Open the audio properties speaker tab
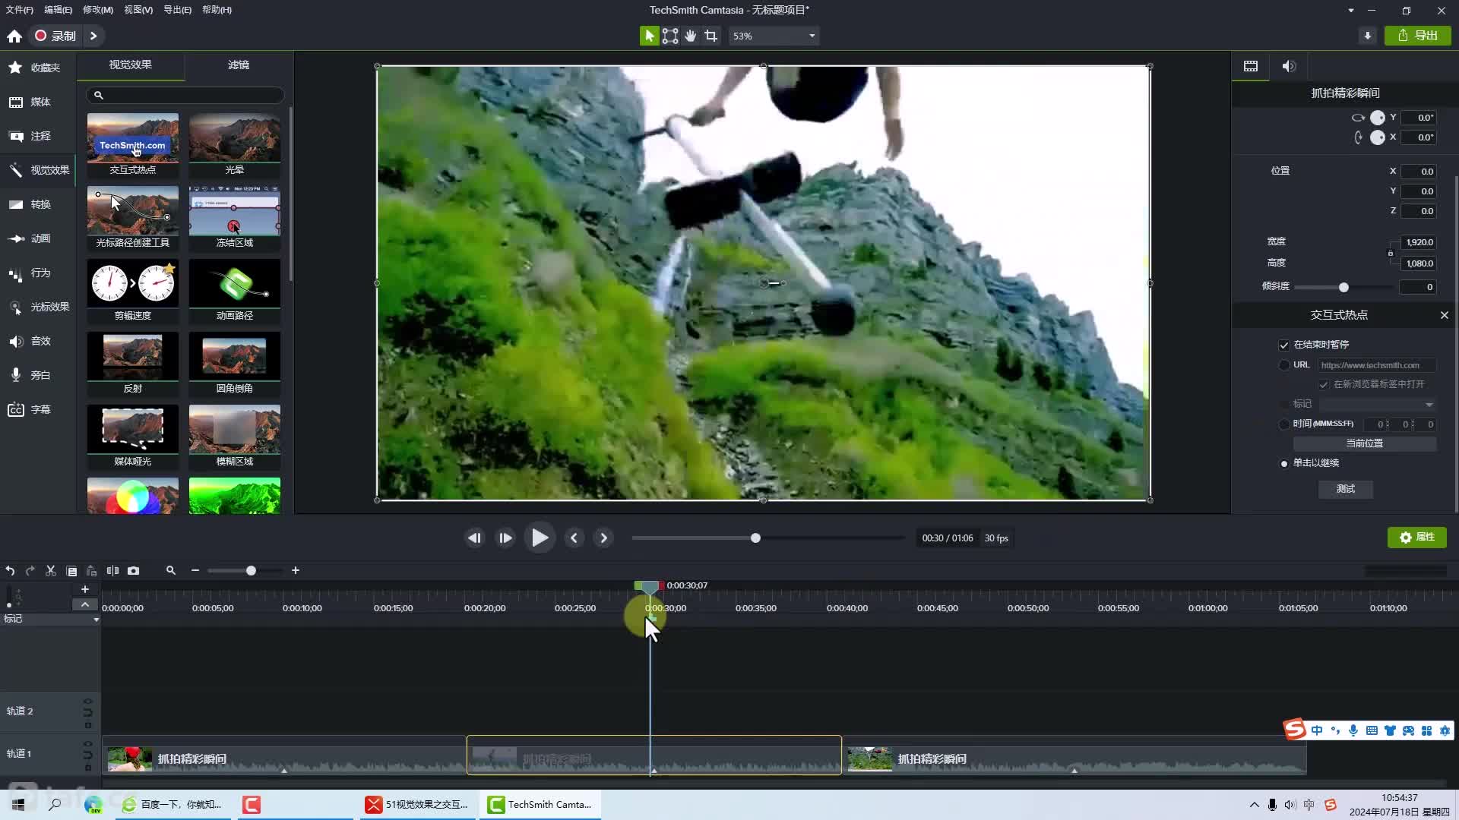The height and width of the screenshot is (820, 1459). click(1289, 66)
